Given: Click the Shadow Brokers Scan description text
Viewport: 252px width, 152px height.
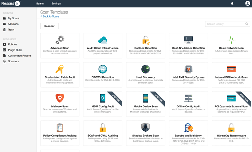Looking at the screenshot, I should (145, 140).
